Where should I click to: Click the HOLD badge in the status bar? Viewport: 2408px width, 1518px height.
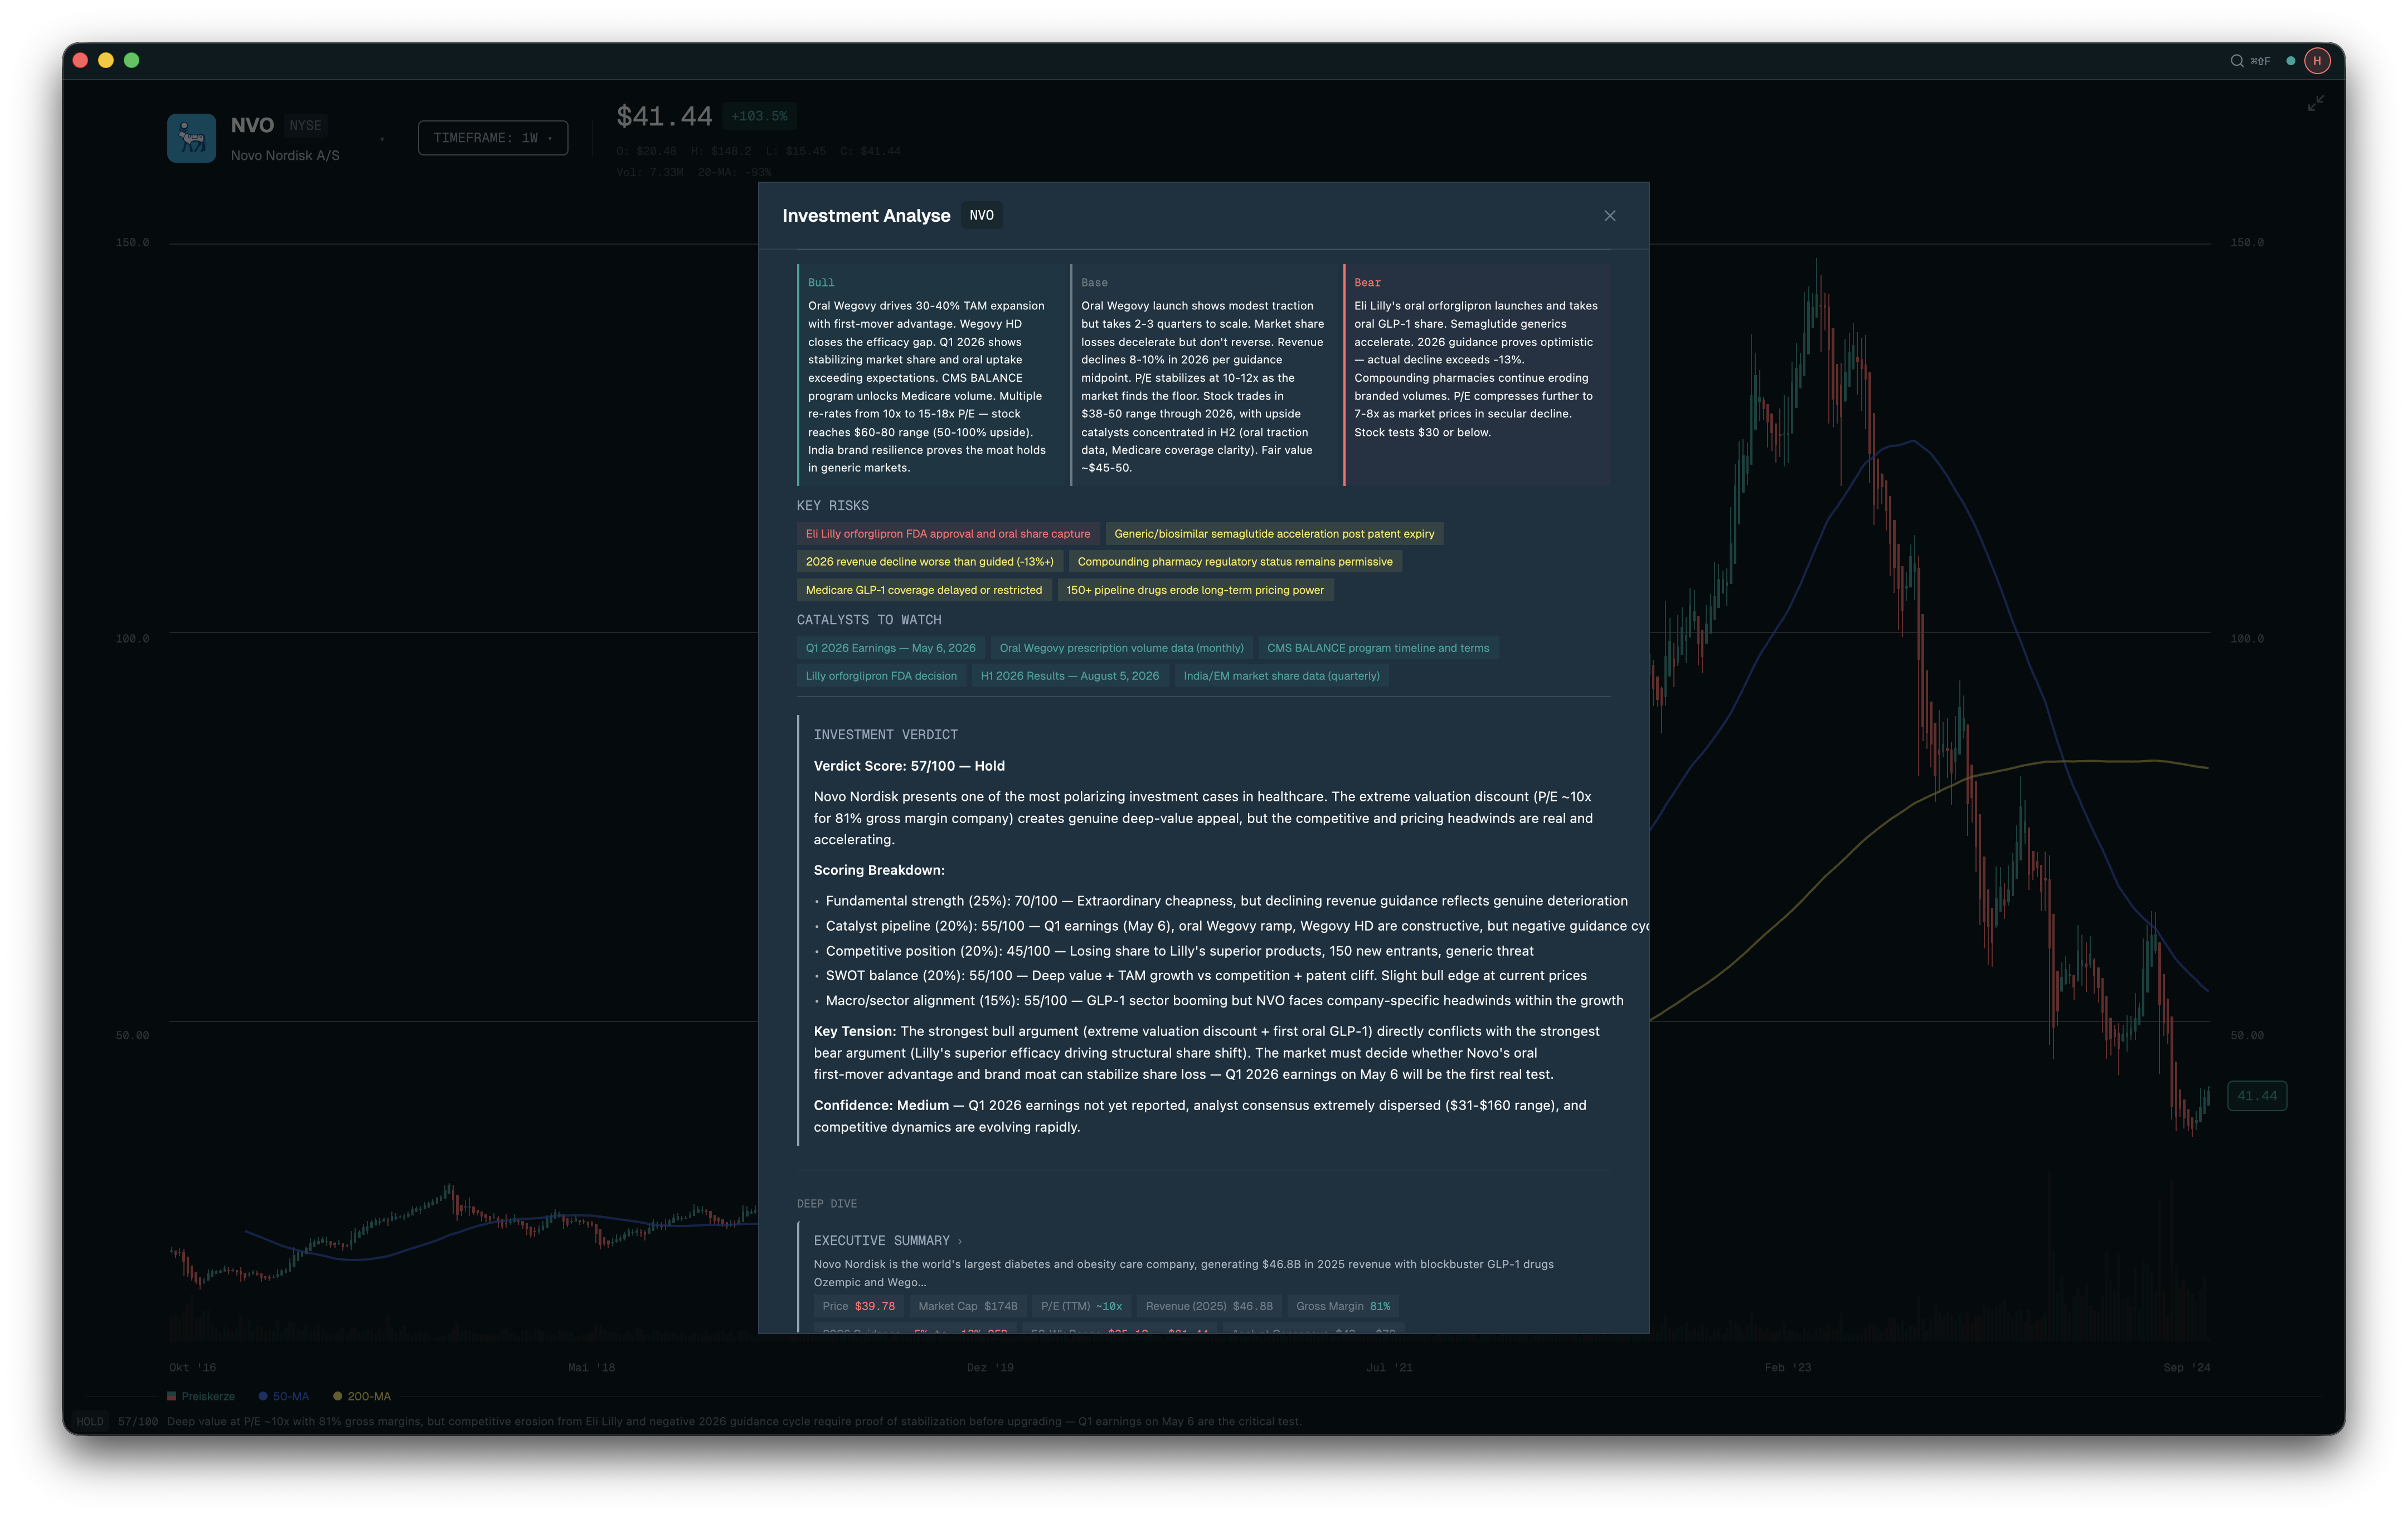point(90,1420)
